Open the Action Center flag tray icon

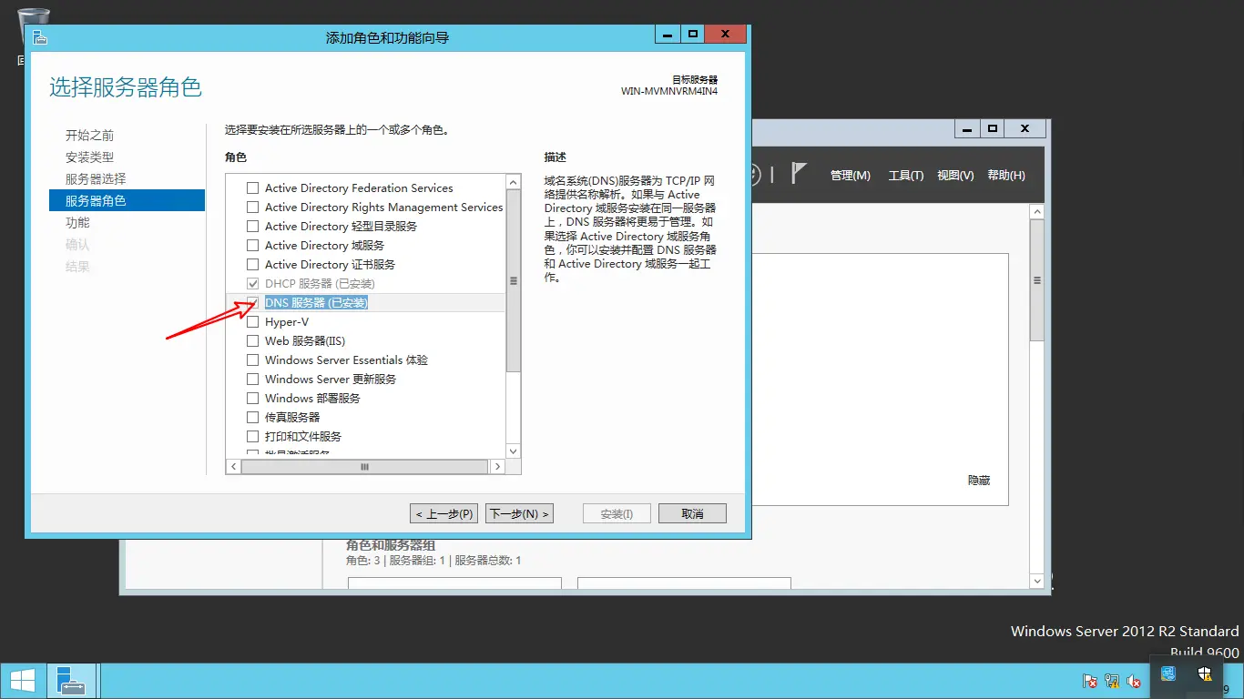pyautogui.click(x=1090, y=680)
